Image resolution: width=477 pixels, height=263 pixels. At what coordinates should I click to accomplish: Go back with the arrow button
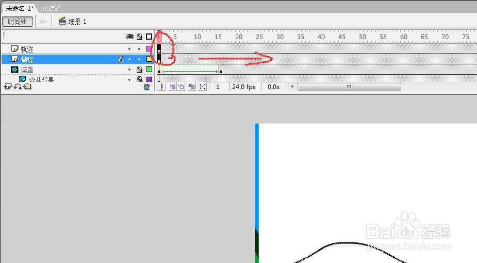[x=43, y=22]
